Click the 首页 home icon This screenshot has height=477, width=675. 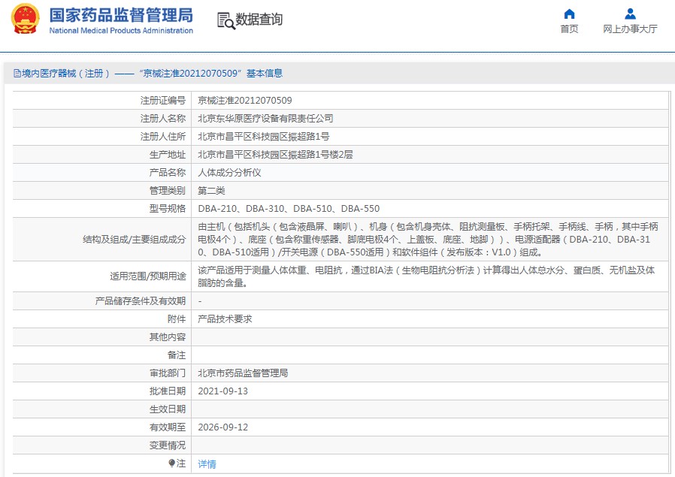(x=569, y=14)
